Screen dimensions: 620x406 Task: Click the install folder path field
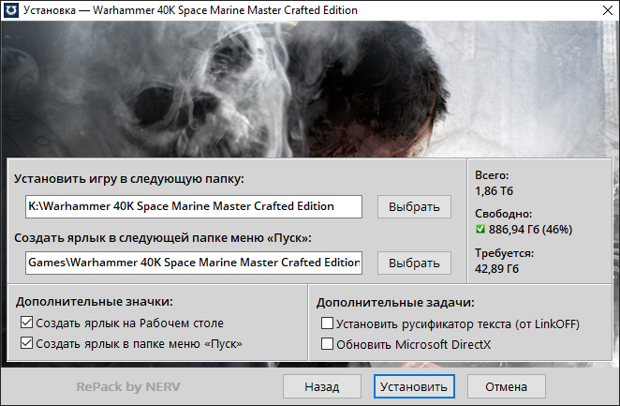click(x=193, y=206)
